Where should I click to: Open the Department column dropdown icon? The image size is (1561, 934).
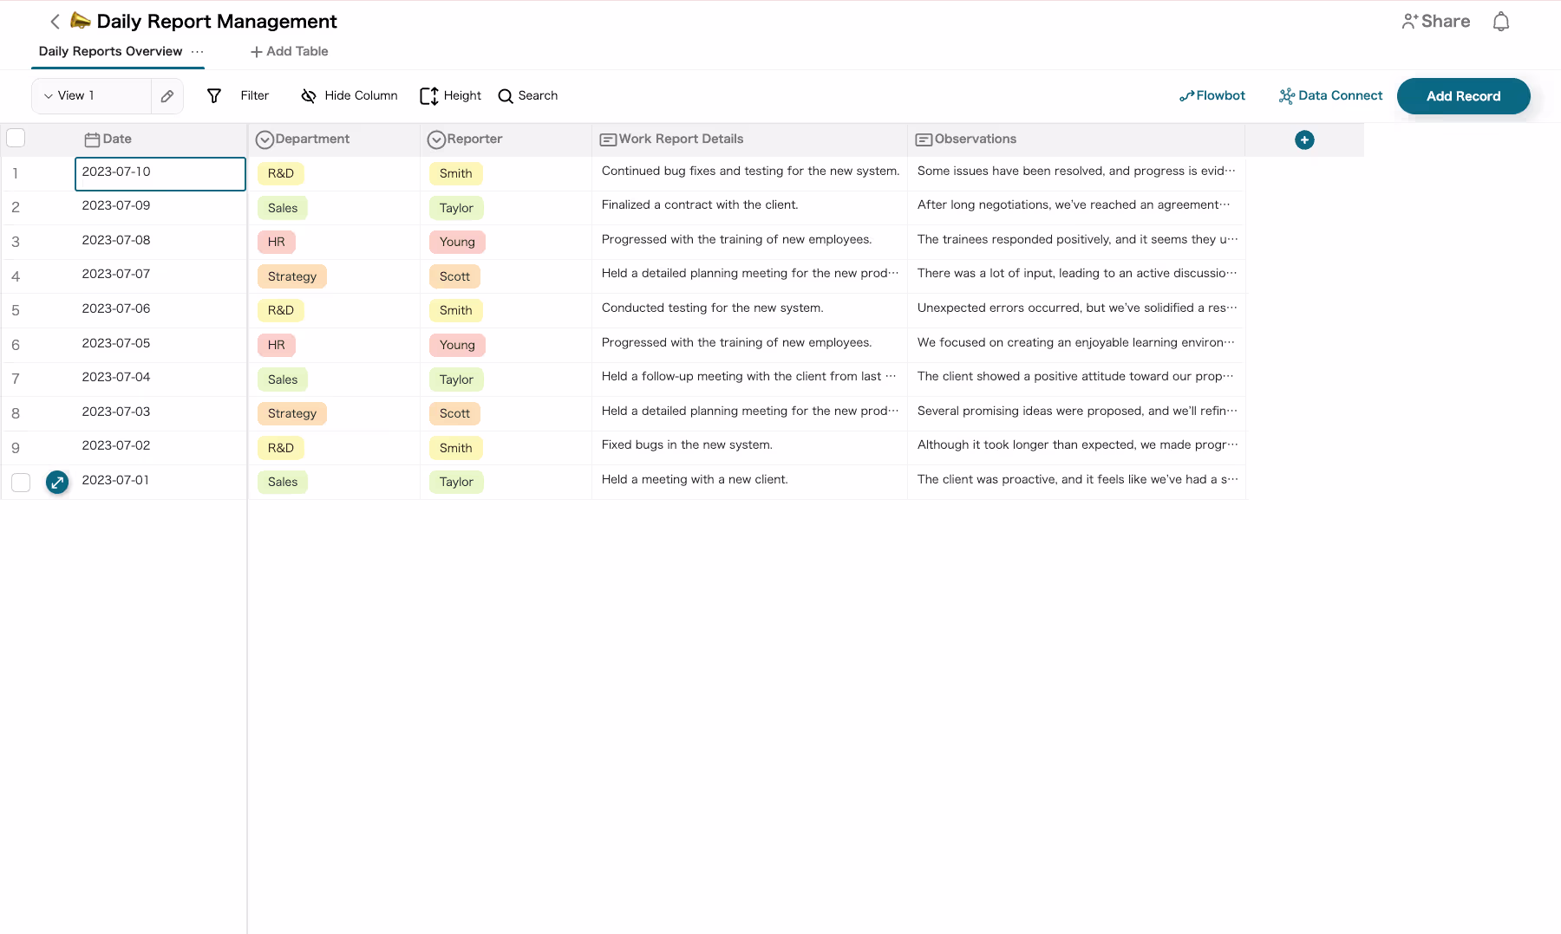tap(265, 139)
